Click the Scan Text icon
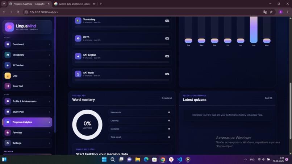This screenshot has width=292, height=164. (8, 86)
